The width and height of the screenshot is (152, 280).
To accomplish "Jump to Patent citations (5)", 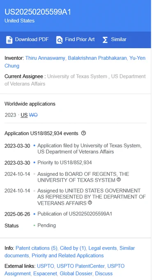I will tap(36, 248).
